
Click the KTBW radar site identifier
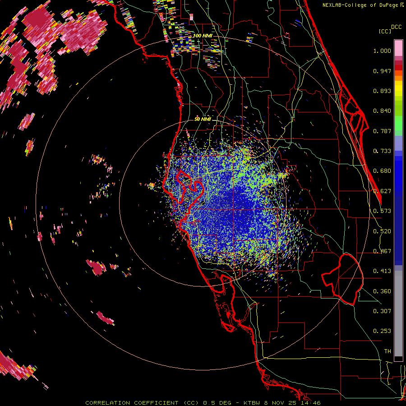252,403
